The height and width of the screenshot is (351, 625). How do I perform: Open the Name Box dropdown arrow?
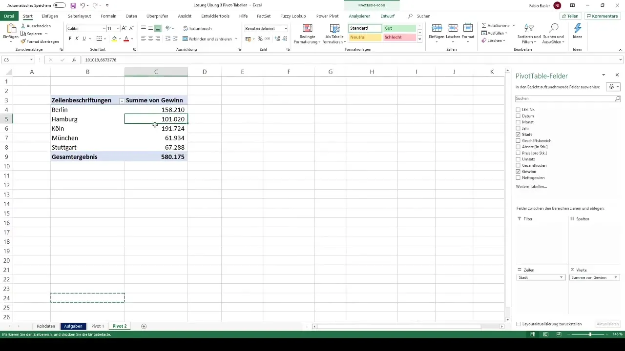point(31,60)
